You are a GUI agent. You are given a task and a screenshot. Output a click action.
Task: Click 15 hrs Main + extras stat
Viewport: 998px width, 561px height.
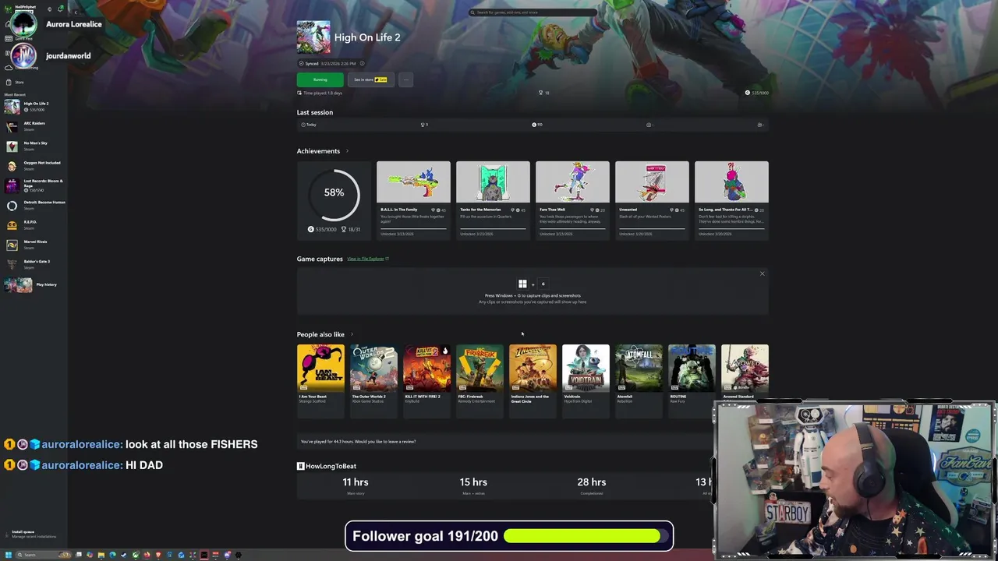473,485
